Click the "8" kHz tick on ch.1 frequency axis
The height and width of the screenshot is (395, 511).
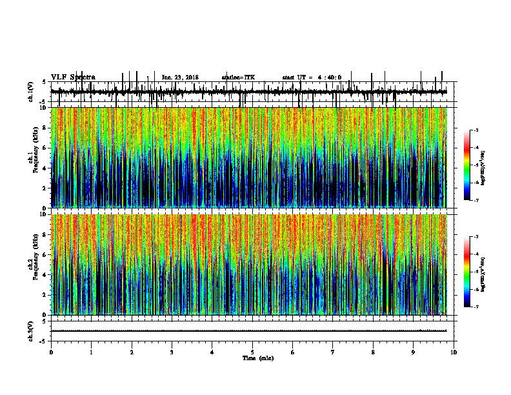coord(45,128)
